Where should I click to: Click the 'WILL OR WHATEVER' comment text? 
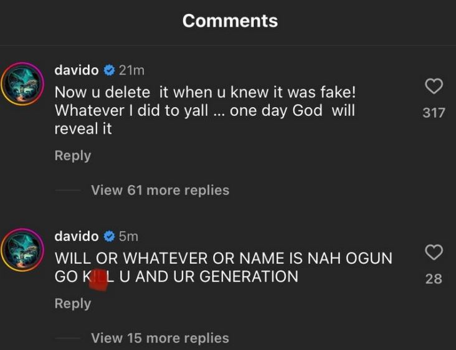pos(223,266)
